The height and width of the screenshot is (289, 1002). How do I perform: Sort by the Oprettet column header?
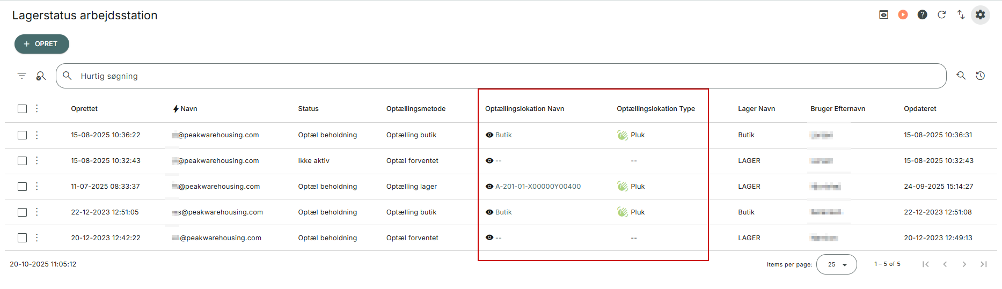(84, 109)
